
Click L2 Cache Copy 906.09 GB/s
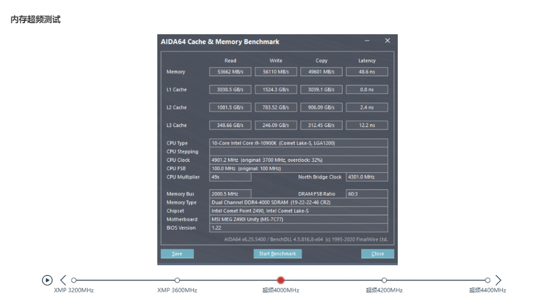(321, 107)
